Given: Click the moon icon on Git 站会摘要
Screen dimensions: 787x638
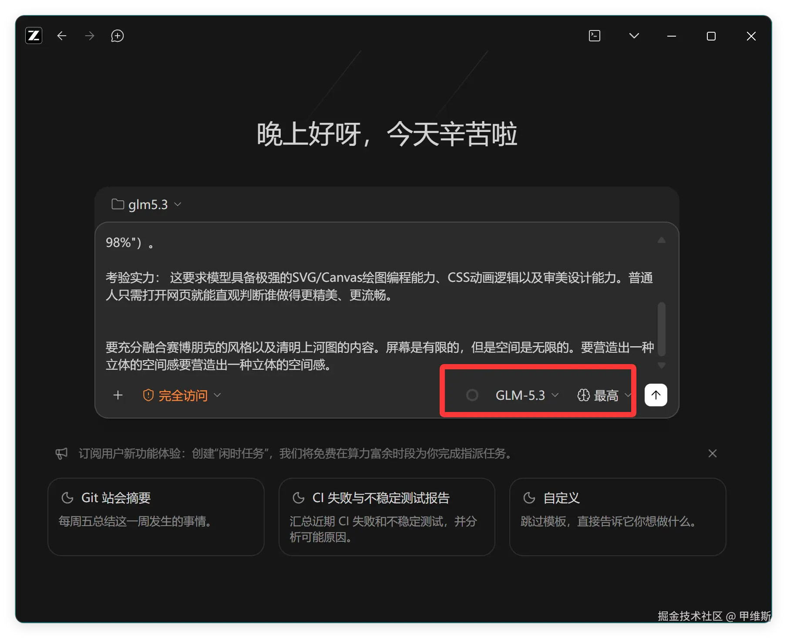Looking at the screenshot, I should (67, 498).
